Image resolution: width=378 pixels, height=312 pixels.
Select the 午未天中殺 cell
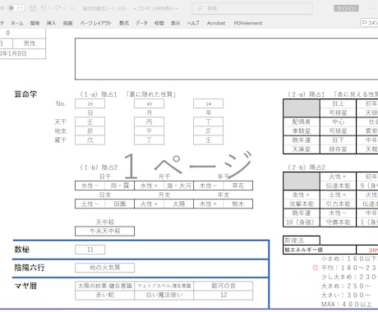point(104,231)
